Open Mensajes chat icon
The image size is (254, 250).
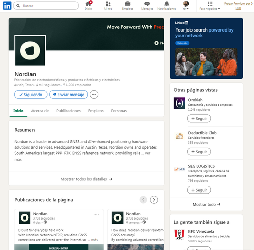[x=147, y=6]
